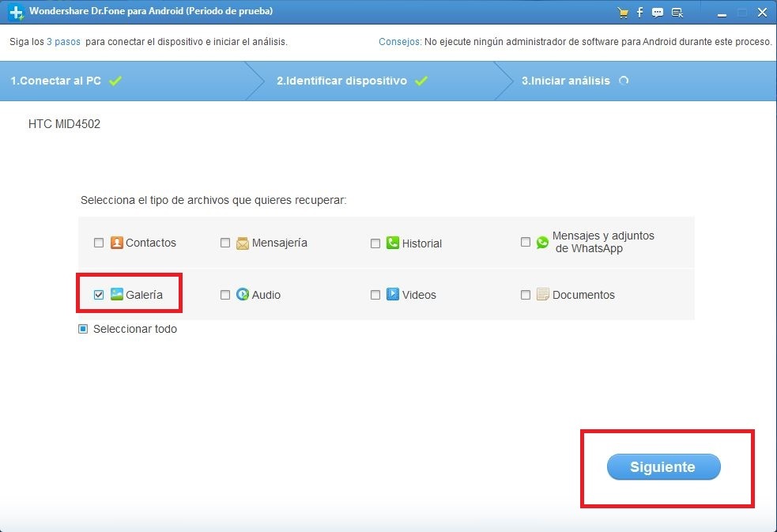Click the HTC MID4502 device name
The height and width of the screenshot is (532, 777).
64,124
